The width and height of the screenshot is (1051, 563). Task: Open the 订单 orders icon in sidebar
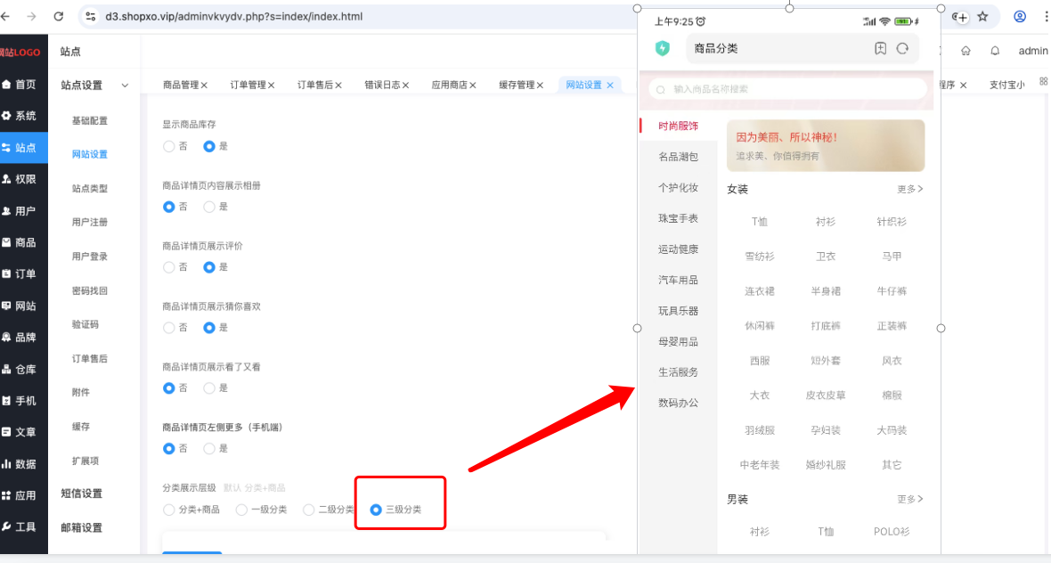pos(6,274)
